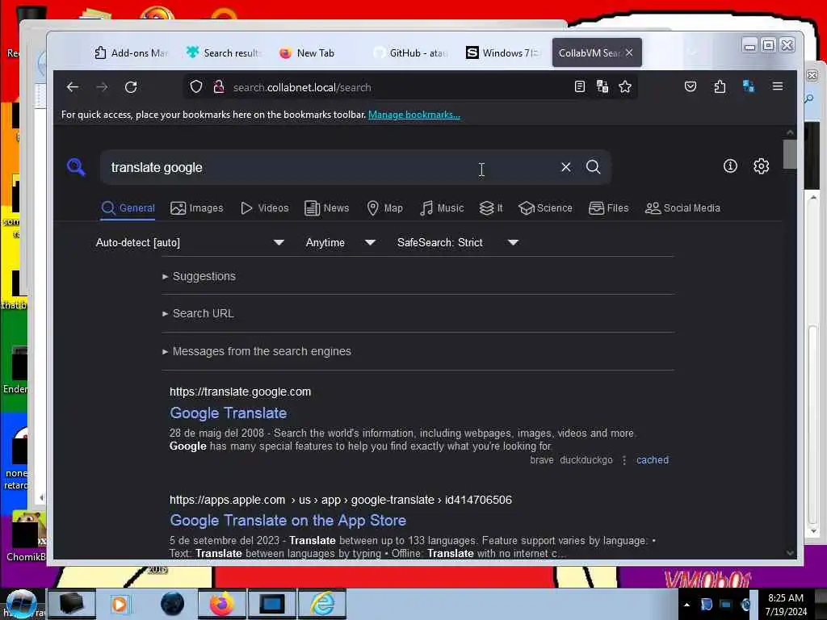Open Internet Explorer from the taskbar
827x620 pixels.
pos(322,604)
